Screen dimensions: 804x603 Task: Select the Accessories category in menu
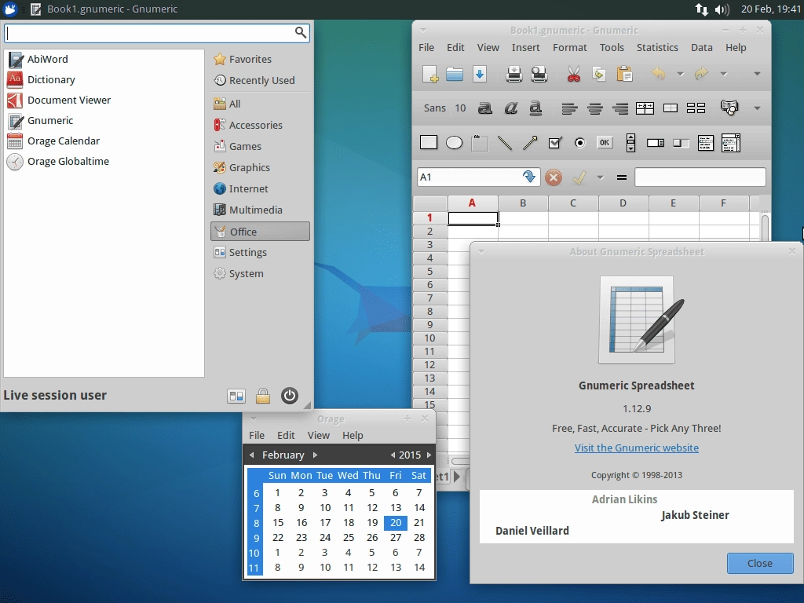(260, 125)
